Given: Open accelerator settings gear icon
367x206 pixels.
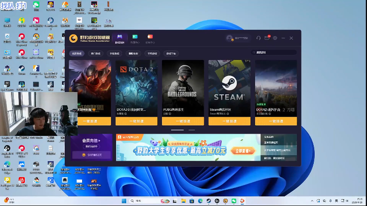Looking at the screenshot, I should pyautogui.click(x=275, y=38).
